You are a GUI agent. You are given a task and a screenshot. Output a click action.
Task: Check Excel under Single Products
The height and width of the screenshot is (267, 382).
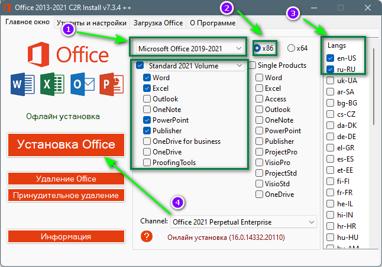click(259, 88)
